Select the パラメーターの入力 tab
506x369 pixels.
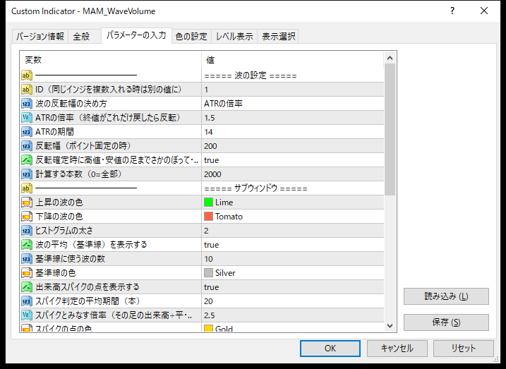(136, 35)
